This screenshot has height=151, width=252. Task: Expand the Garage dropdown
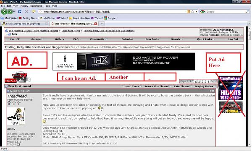(37, 39)
